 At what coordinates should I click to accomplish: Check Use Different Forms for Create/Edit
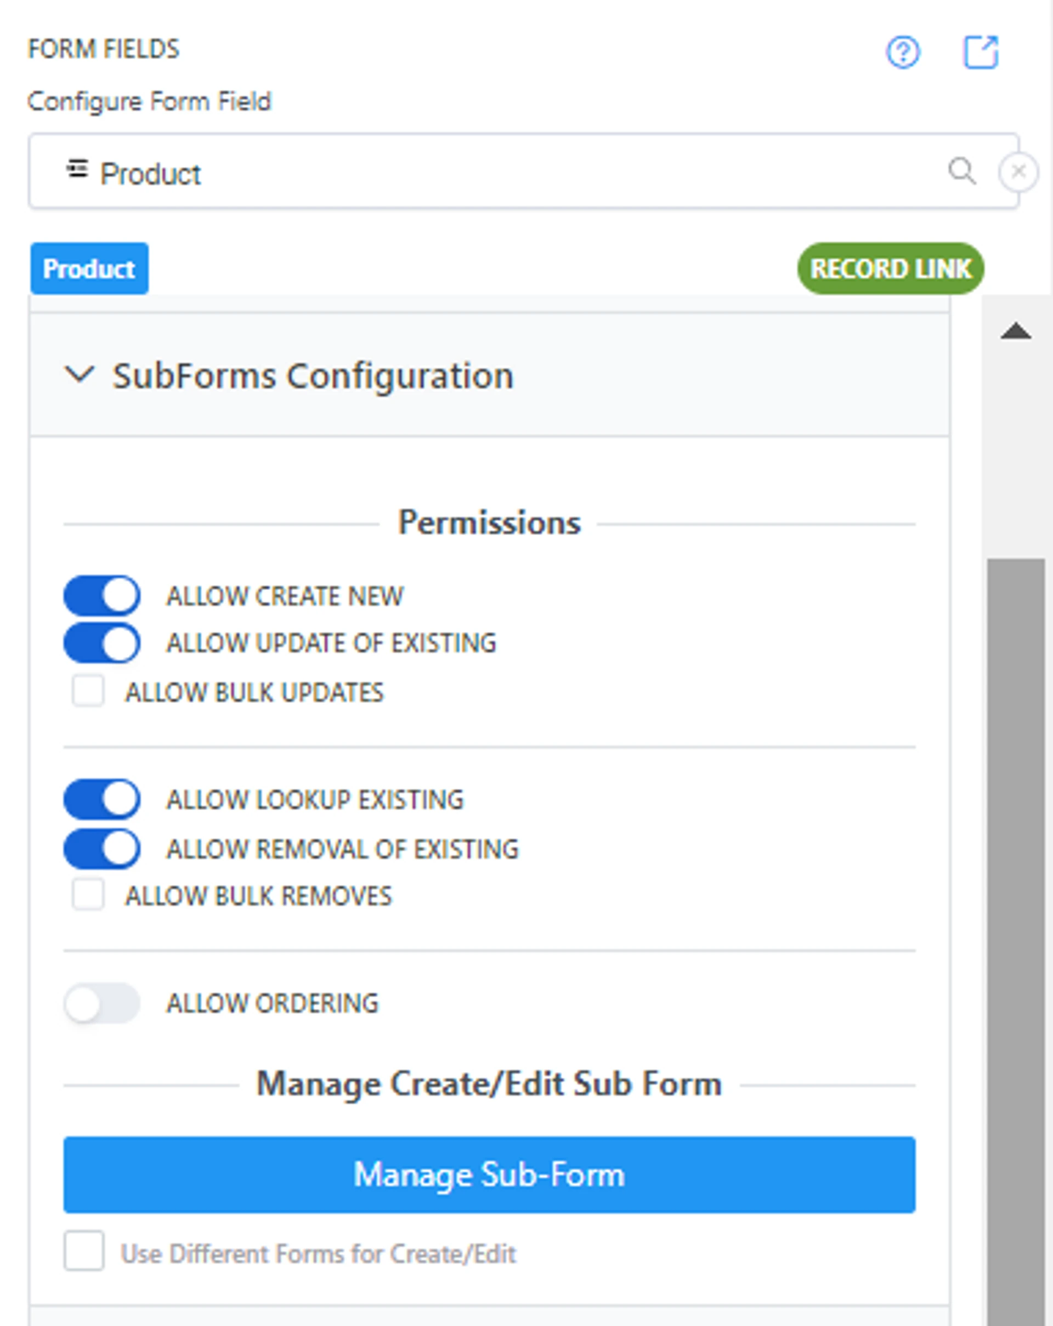[x=84, y=1251]
